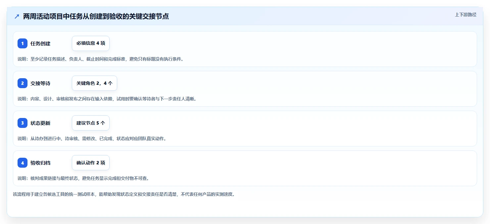Select step number 2 badge
This screenshot has height=224, width=490.
pyautogui.click(x=23, y=83)
